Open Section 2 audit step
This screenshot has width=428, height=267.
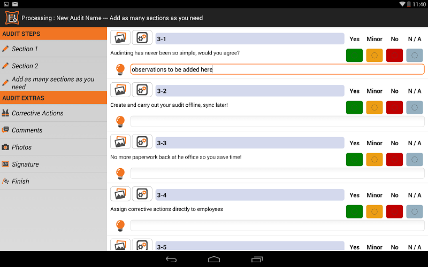(x=53, y=66)
